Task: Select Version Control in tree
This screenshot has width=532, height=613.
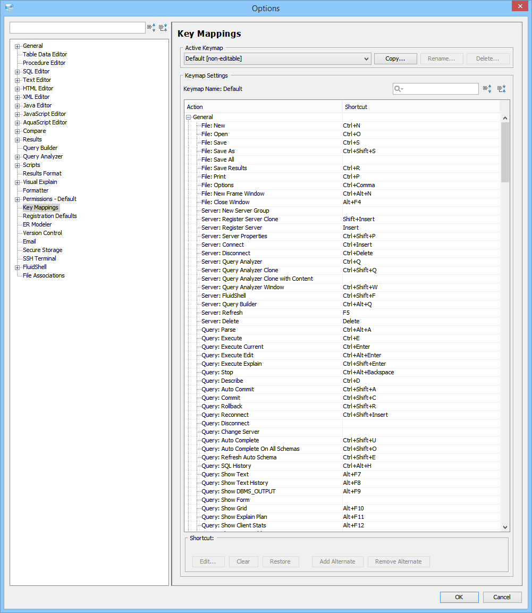Action: [42, 233]
